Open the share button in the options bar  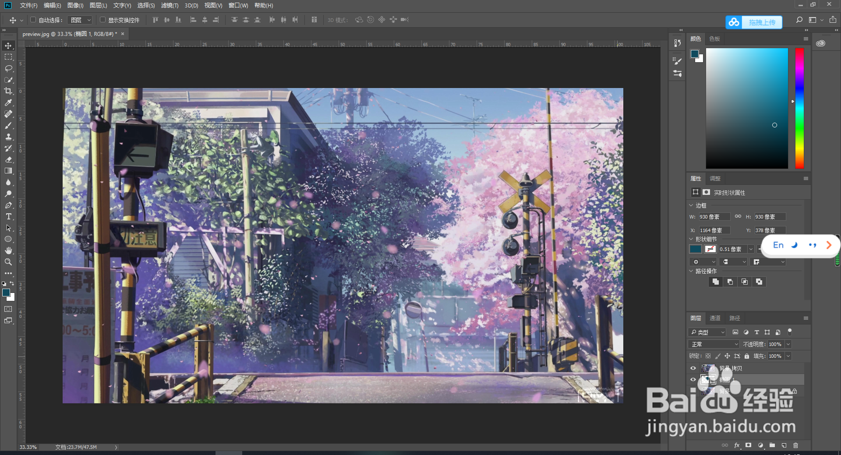coord(833,20)
